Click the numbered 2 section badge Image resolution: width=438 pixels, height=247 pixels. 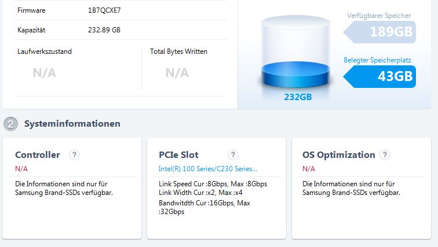click(x=10, y=124)
